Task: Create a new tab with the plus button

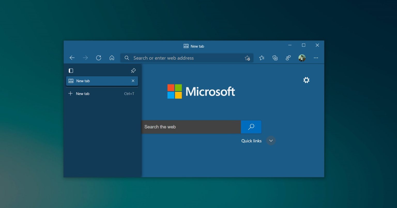Action: tap(71, 93)
